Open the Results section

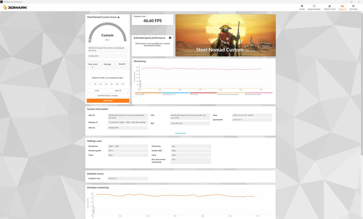tap(342, 7)
